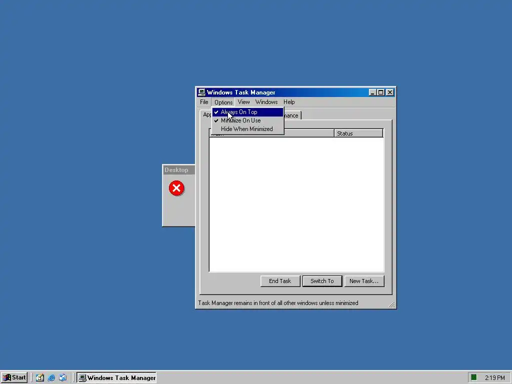The image size is (512, 384).
Task: Enable Hide When Minimized option
Action: [248, 129]
